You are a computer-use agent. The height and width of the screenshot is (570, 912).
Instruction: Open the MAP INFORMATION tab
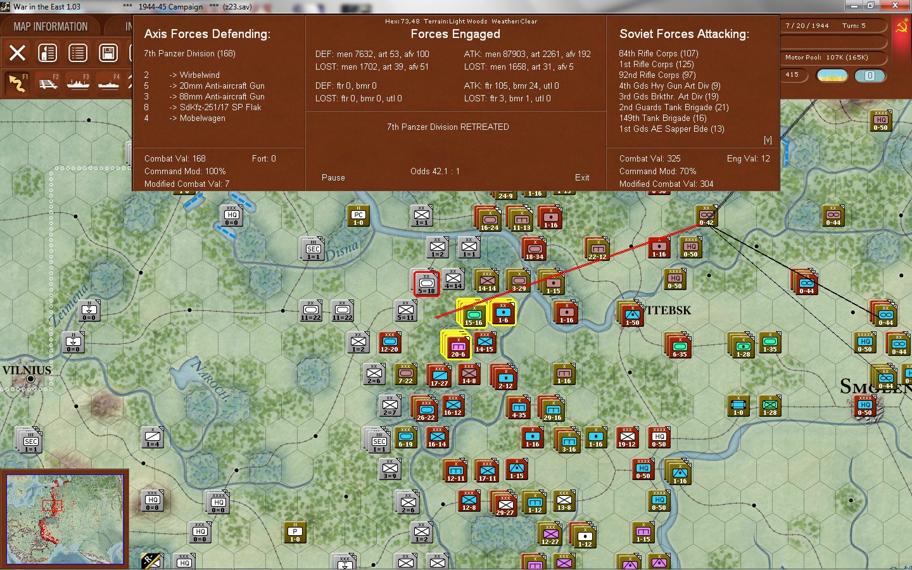tap(51, 27)
